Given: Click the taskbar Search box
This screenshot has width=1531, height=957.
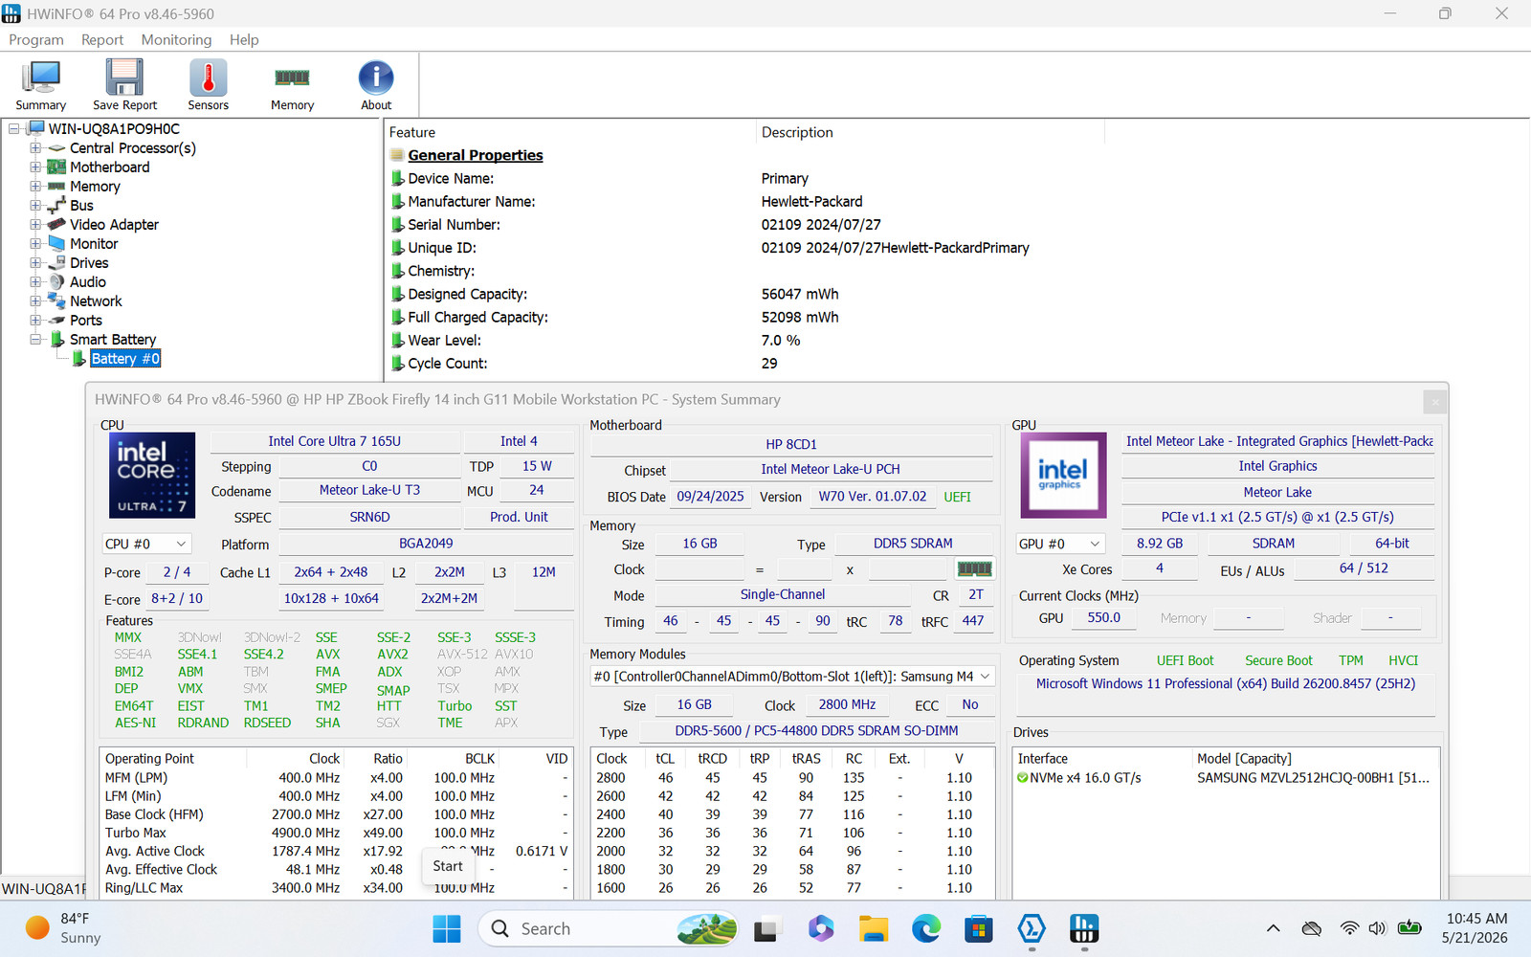Looking at the screenshot, I should [609, 928].
